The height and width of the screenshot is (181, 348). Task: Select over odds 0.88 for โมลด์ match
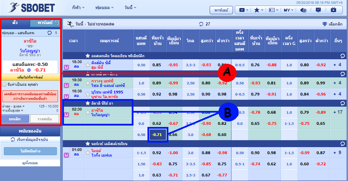pos(206,153)
